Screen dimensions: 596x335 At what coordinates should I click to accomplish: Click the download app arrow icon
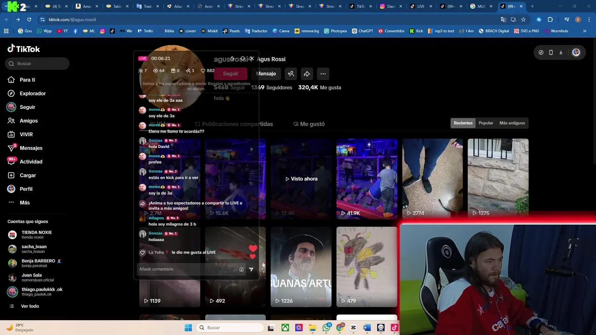pyautogui.click(x=561, y=53)
